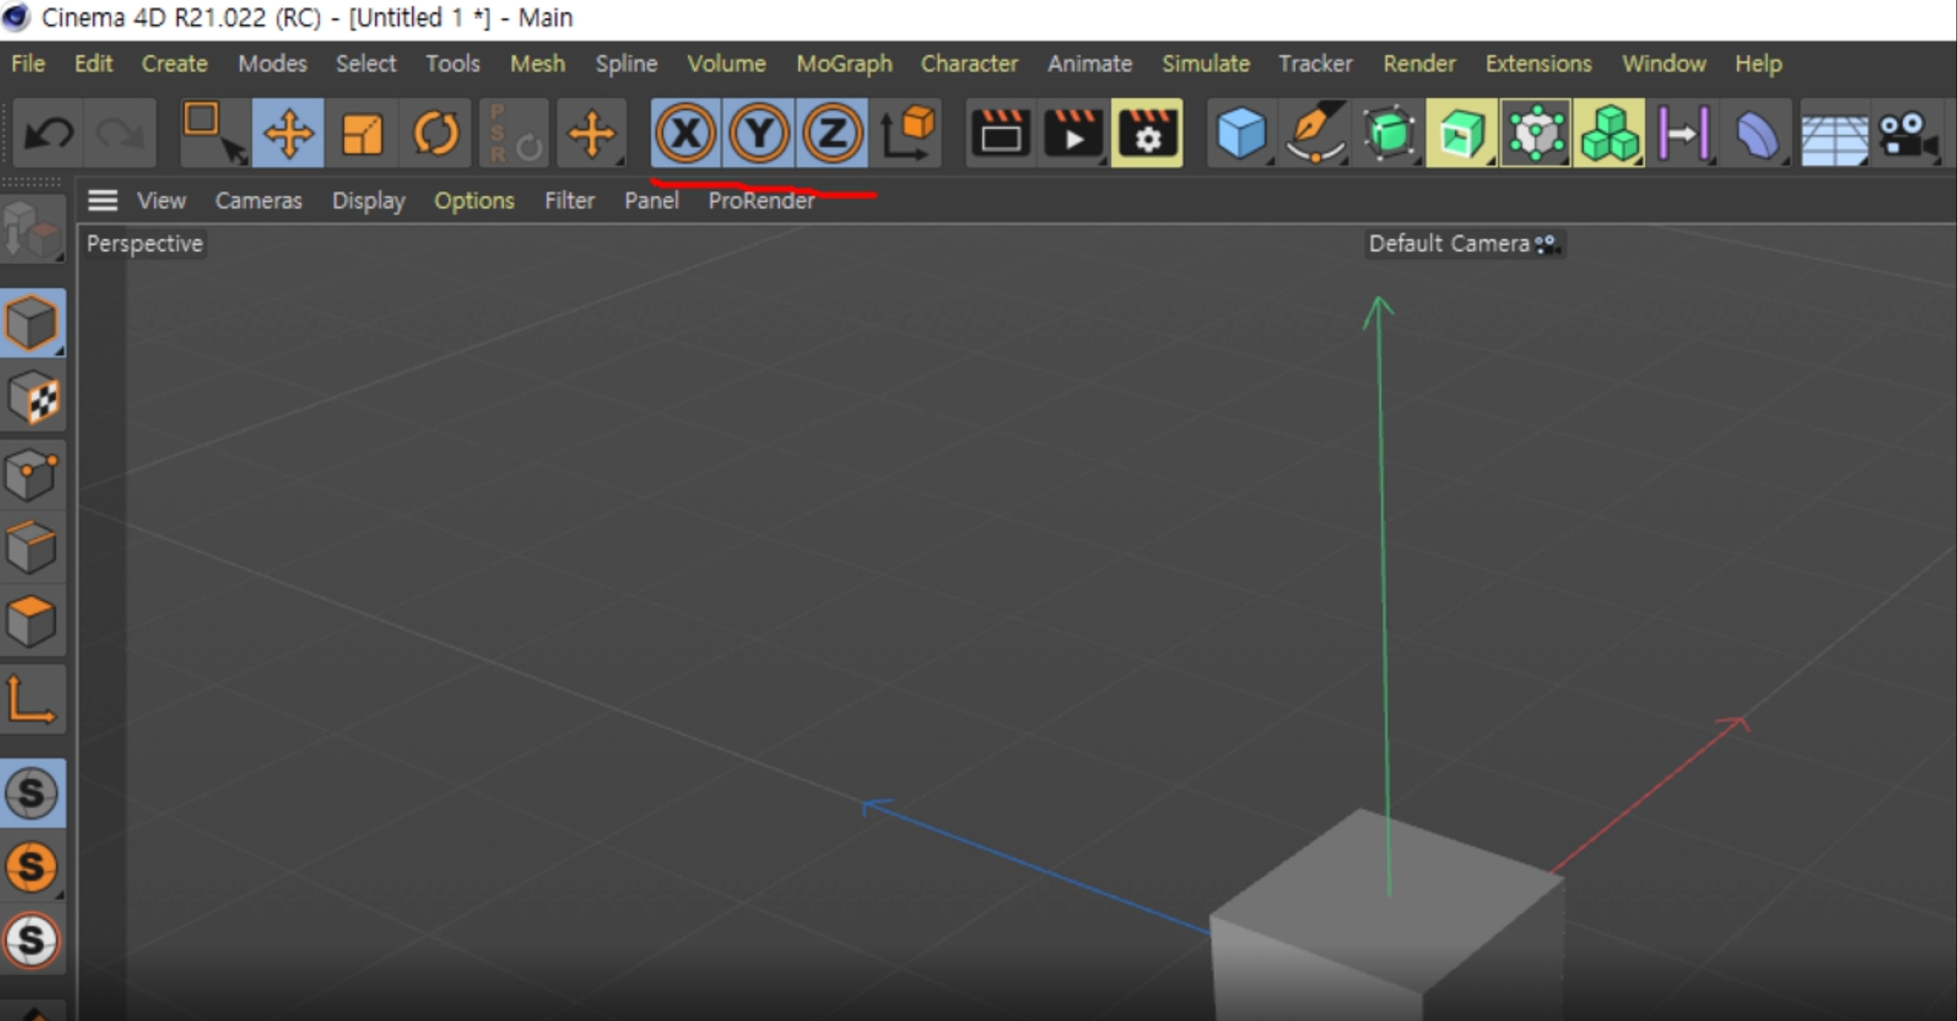Select the Live Selection tool
Screen dimensions: 1958x1021
click(216, 133)
